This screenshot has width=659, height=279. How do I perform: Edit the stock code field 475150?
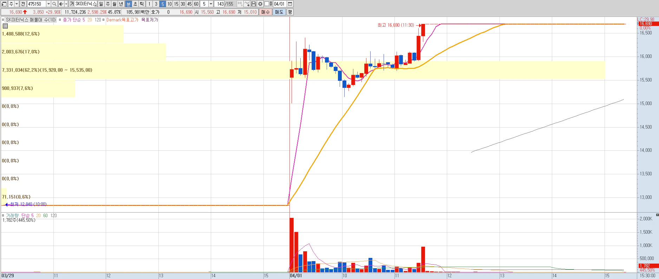[36, 4]
